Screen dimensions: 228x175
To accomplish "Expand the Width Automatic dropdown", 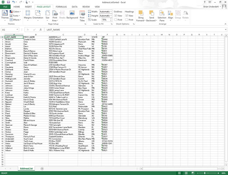I will pyautogui.click(x=106, y=11).
